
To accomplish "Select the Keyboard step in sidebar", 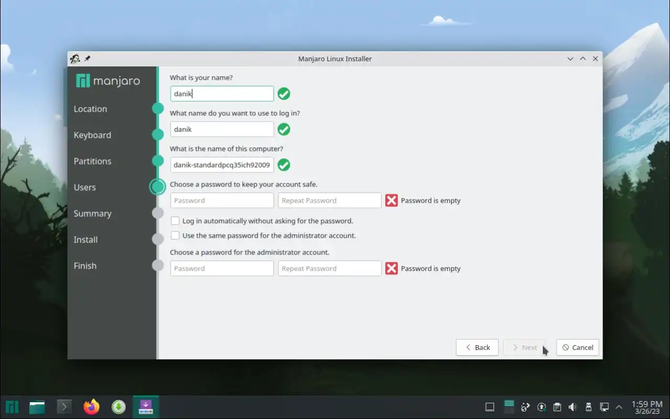I will tap(92, 135).
